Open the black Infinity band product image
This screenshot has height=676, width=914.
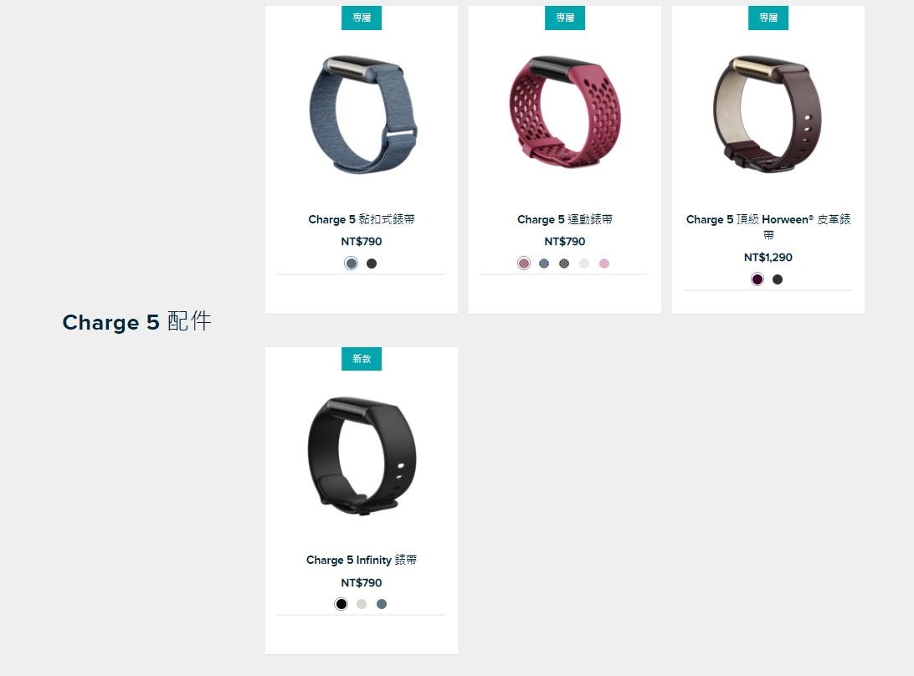coord(362,456)
